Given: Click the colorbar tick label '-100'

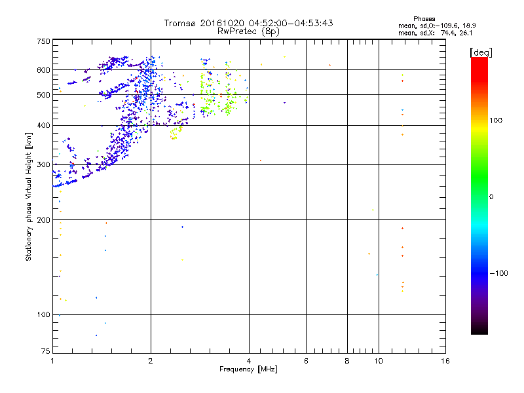Looking at the screenshot, I should click(x=498, y=273).
